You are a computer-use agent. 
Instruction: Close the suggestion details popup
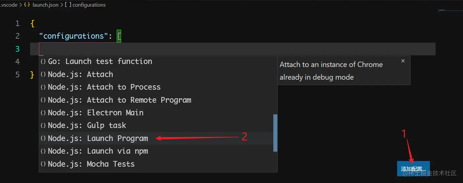click(403, 61)
